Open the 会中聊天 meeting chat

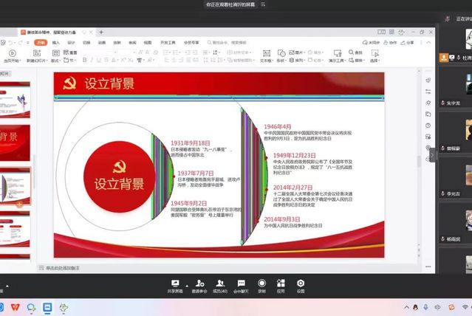pyautogui.click(x=241, y=283)
